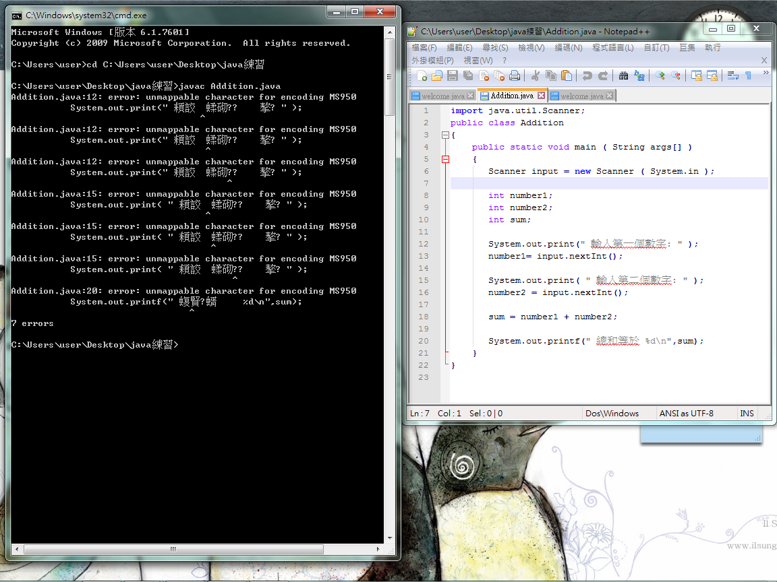Open the 檢視(V) View menu
The width and height of the screenshot is (777, 582).
pyautogui.click(x=531, y=48)
